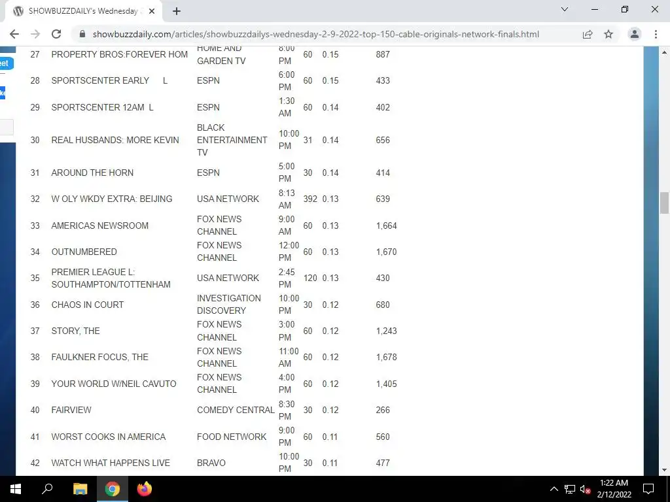
Task: Click "BLACK ENTERTAINMENT TV" network cell
Action: click(x=232, y=140)
